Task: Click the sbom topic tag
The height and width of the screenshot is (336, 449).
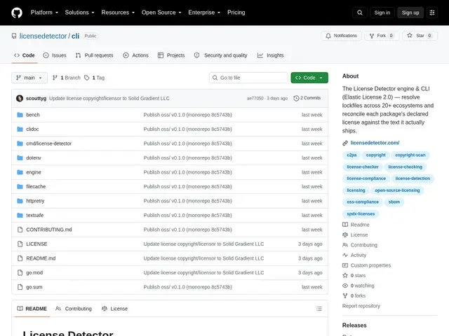Action: [x=394, y=202]
